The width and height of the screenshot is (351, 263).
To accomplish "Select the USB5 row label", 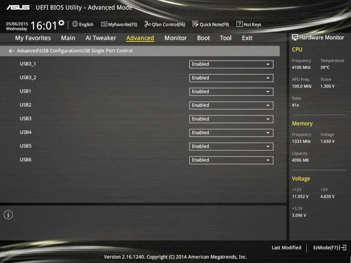I will [x=25, y=146].
